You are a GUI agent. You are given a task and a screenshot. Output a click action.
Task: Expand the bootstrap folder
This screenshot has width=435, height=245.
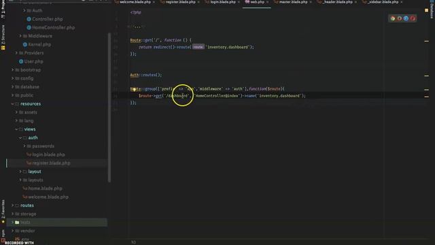coord(13,70)
